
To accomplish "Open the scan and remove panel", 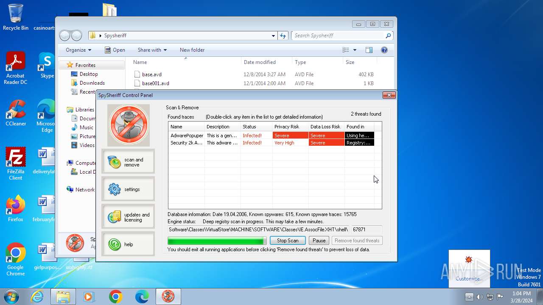I will click(128, 162).
